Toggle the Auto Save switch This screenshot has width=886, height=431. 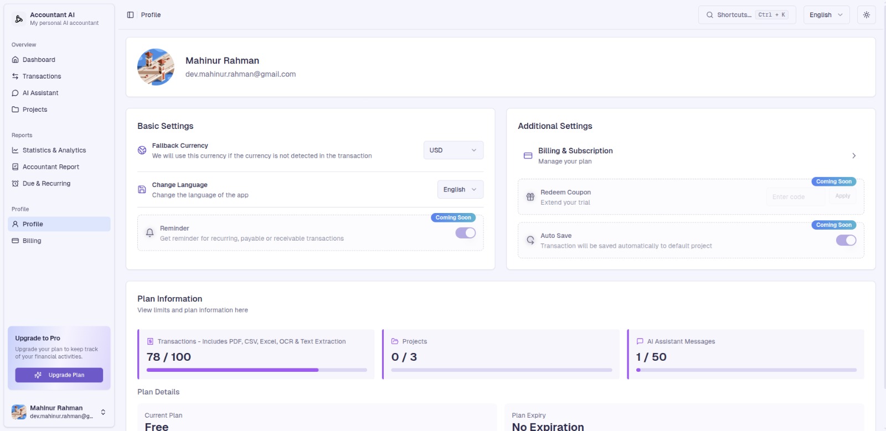coord(846,240)
